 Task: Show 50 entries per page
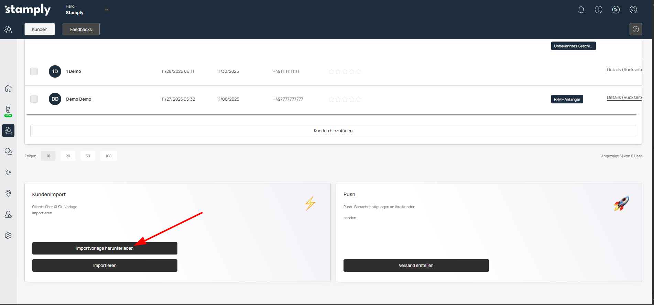pos(88,156)
